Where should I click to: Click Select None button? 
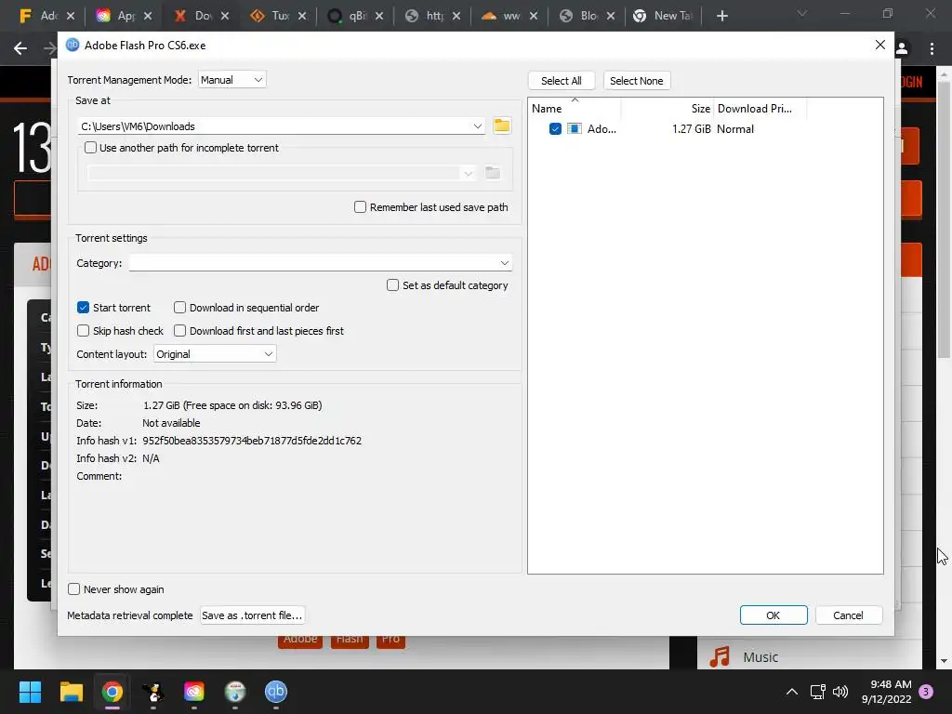[636, 81]
